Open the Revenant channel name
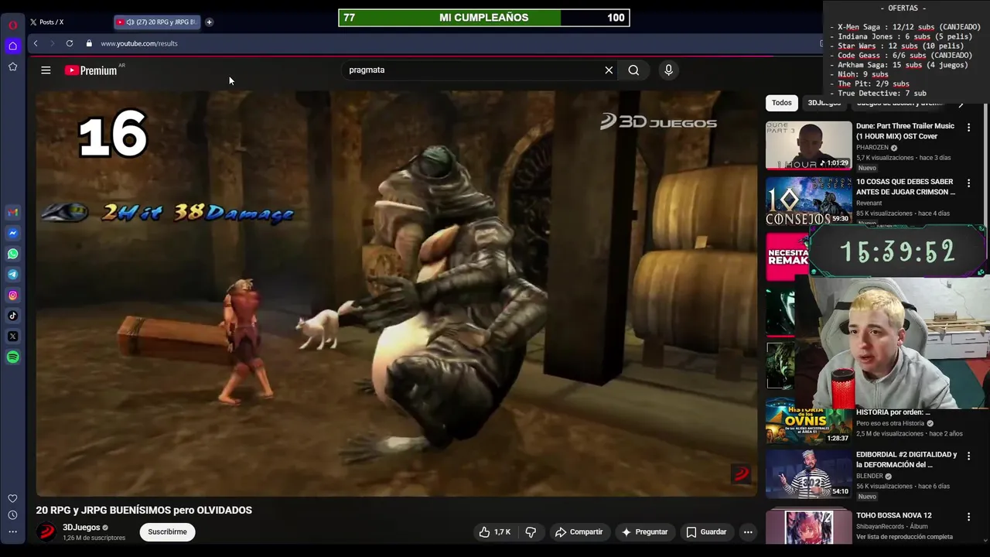Image resolution: width=990 pixels, height=557 pixels. [x=869, y=203]
